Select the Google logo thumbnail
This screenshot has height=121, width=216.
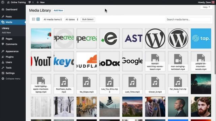pos(132,61)
